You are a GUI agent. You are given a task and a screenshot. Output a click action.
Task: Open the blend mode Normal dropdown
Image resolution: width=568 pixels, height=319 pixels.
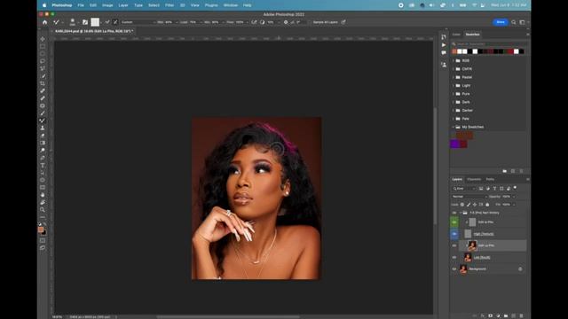[469, 197]
